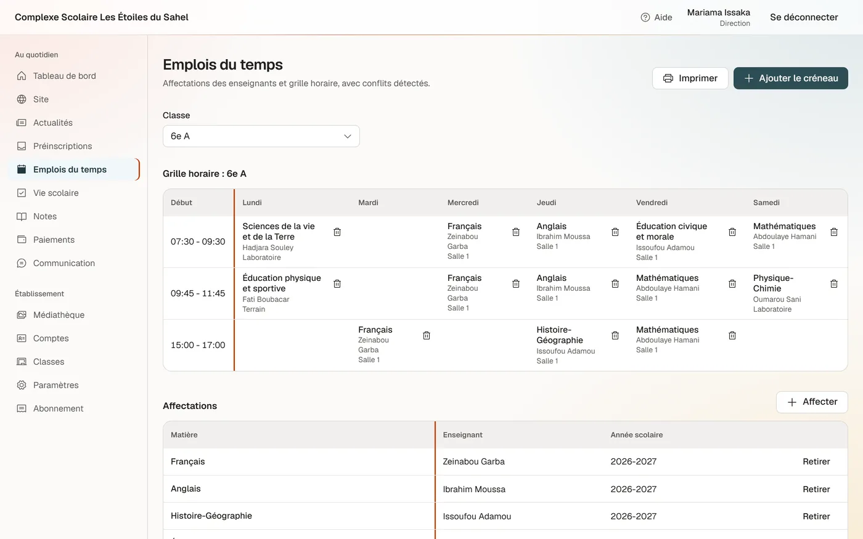Delete the Éducation civique et morale slot

point(732,232)
